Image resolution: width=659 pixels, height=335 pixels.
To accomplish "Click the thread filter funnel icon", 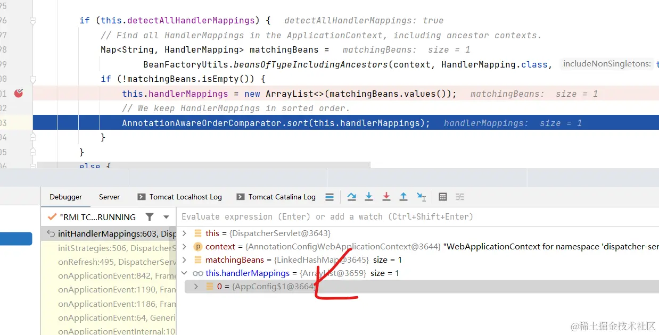I will tap(150, 217).
